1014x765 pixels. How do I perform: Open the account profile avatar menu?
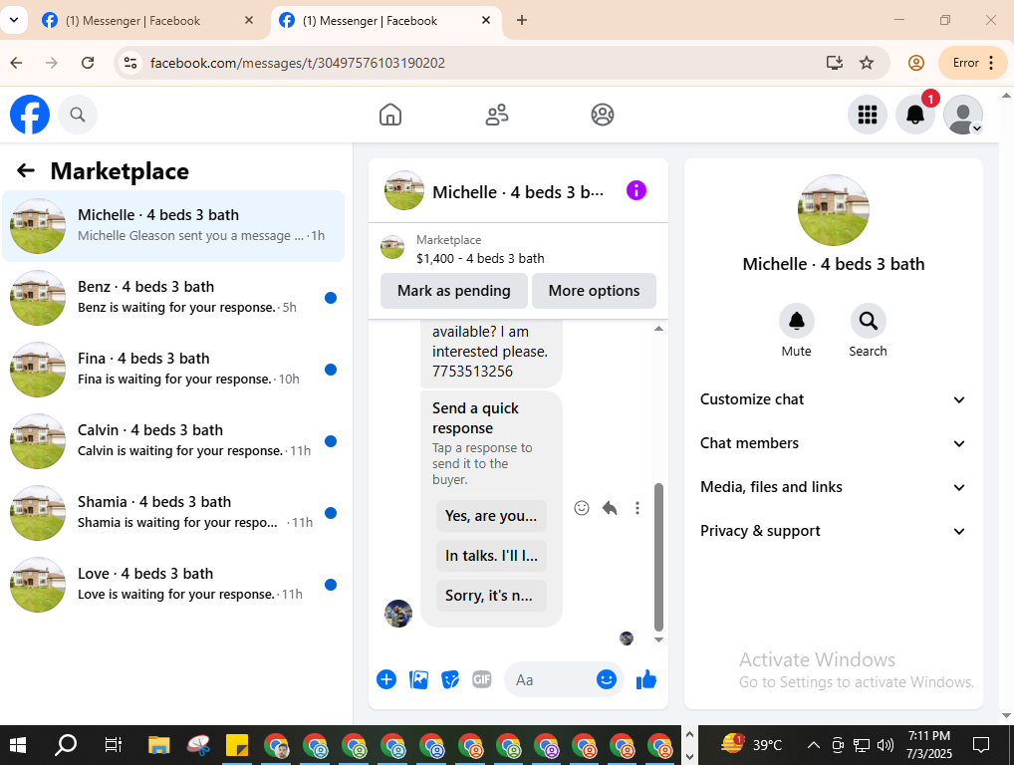pos(963,115)
